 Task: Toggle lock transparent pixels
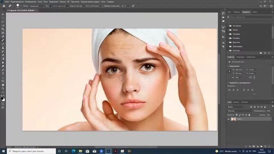pos(237,115)
